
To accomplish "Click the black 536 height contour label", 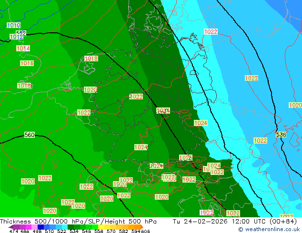I will tap(281, 135).
